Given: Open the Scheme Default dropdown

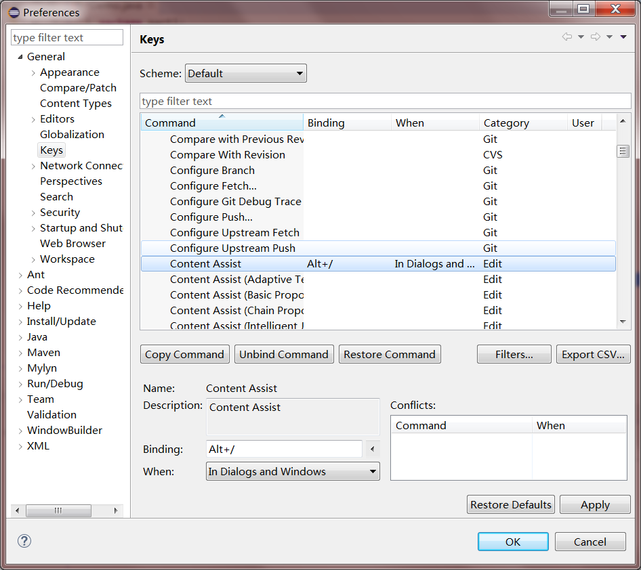Looking at the screenshot, I should [246, 74].
